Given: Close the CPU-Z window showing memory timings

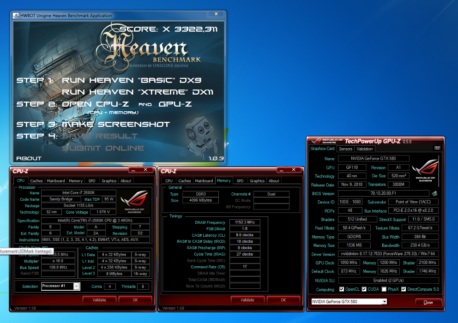Looking at the screenshot, I should click(294, 170).
